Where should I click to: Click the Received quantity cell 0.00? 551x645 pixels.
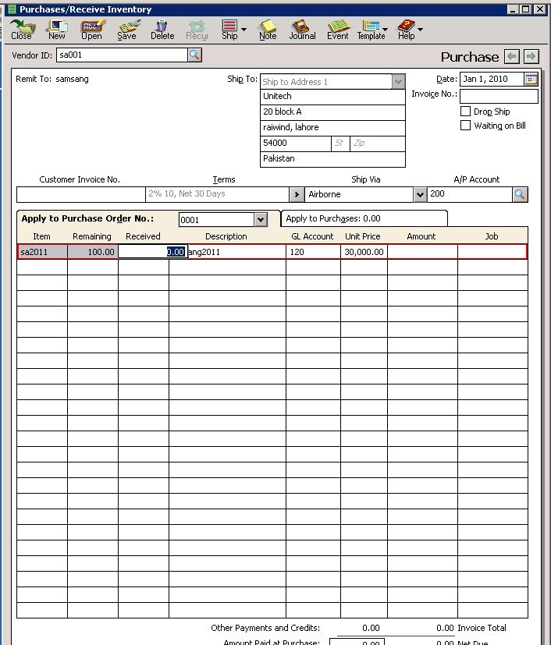coord(153,252)
